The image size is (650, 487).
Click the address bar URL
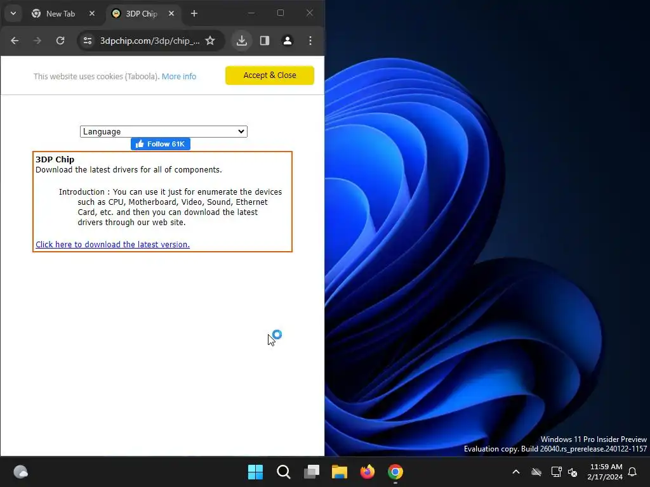click(x=150, y=41)
